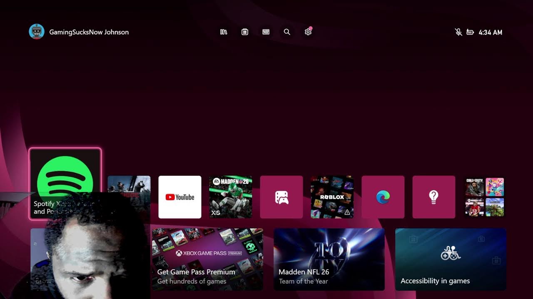
Task: Select the 4:34 AM clock
Action: 491,32
